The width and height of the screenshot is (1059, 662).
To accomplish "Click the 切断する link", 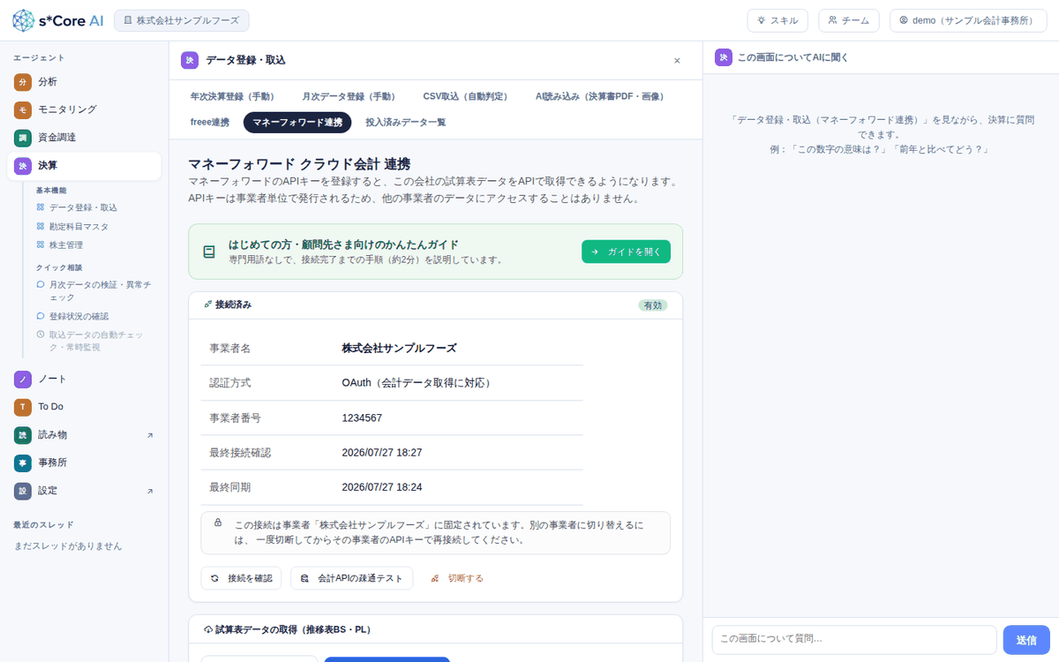I will point(457,578).
